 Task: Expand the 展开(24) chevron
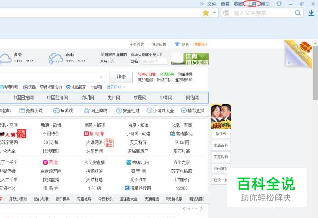point(125,87)
